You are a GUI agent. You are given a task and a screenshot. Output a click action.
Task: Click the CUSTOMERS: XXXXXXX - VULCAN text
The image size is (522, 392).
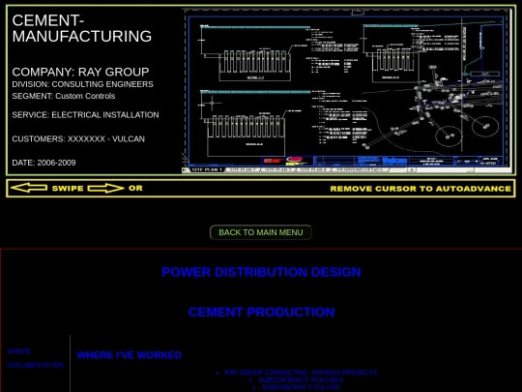[78, 138]
